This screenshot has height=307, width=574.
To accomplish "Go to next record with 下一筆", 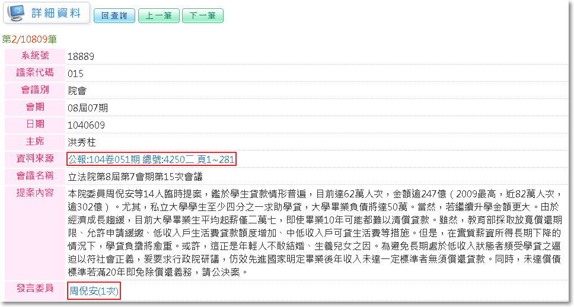I will [x=203, y=16].
